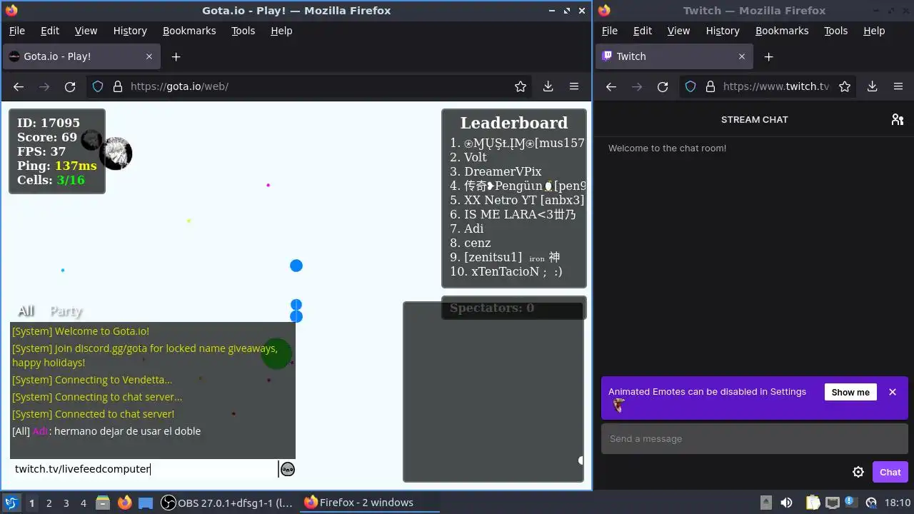Open the application launcher in the taskbar
Screen dimensions: 914x514
(11, 503)
